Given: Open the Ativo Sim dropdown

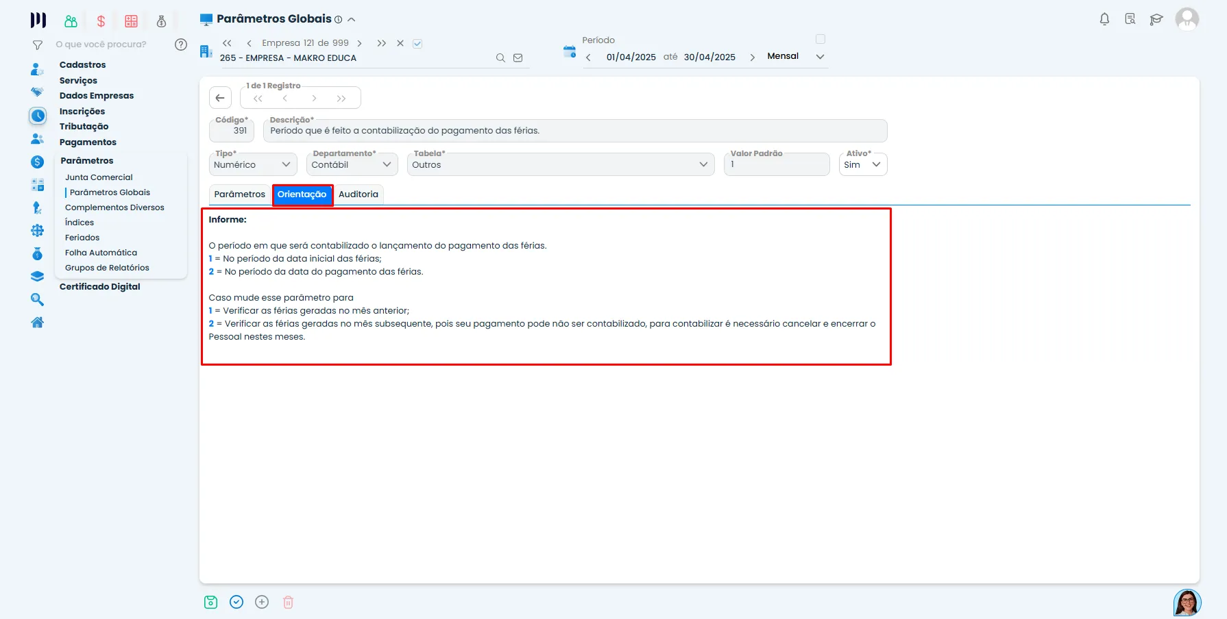Looking at the screenshot, I should [863, 164].
